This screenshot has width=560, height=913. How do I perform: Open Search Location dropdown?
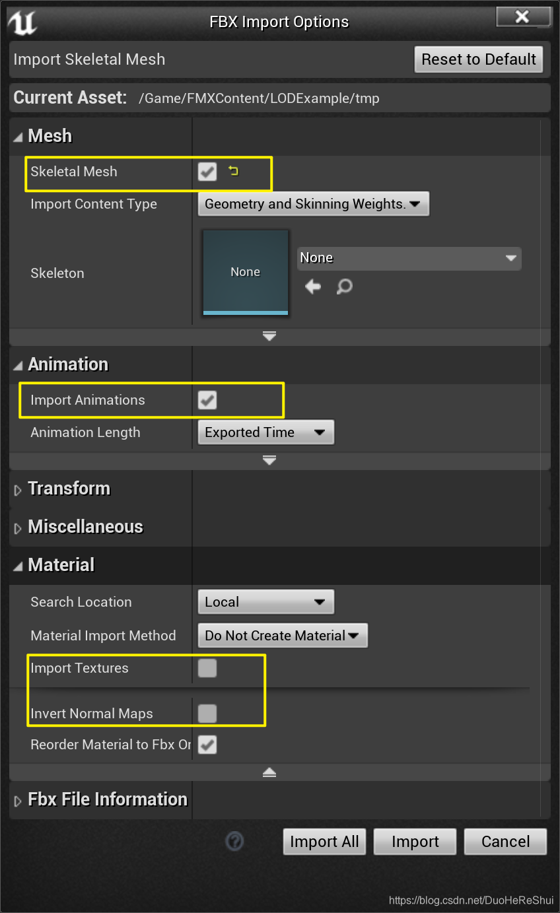pos(266,602)
